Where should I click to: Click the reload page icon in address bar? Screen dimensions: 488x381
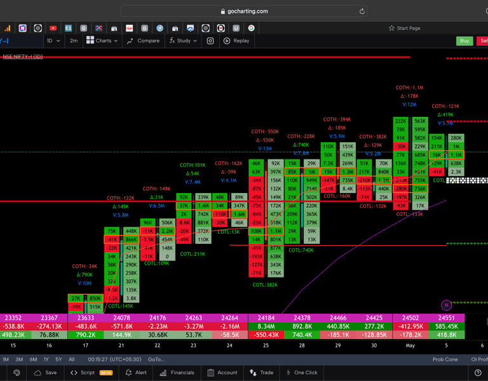point(362,11)
